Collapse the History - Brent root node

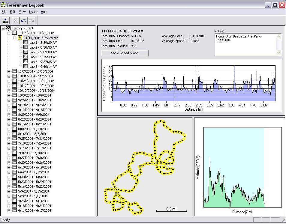3,28
